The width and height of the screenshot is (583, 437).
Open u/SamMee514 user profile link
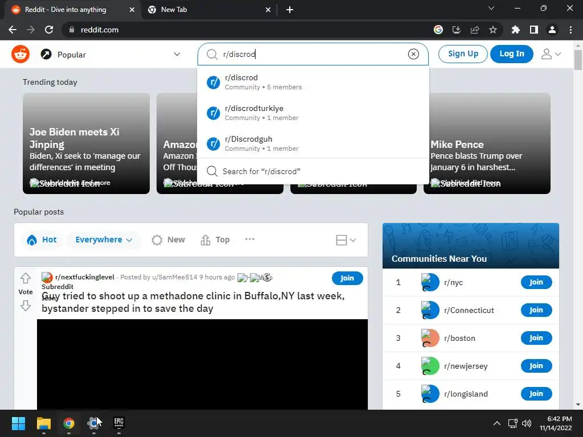tap(174, 277)
